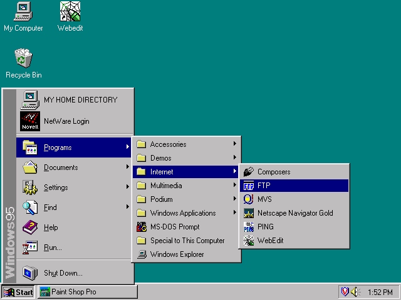Click the MY HOME DIRECTORY label
This screenshot has width=401, height=300.
[x=81, y=100]
